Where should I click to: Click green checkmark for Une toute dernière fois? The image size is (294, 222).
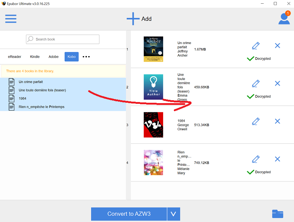pos(250,97)
